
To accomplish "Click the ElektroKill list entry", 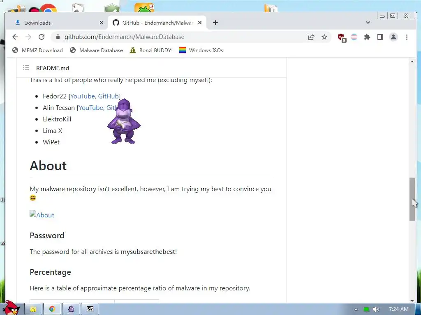I will (x=57, y=119).
